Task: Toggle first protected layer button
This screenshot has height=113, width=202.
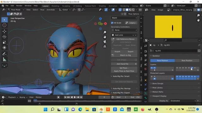Action: click(151, 77)
